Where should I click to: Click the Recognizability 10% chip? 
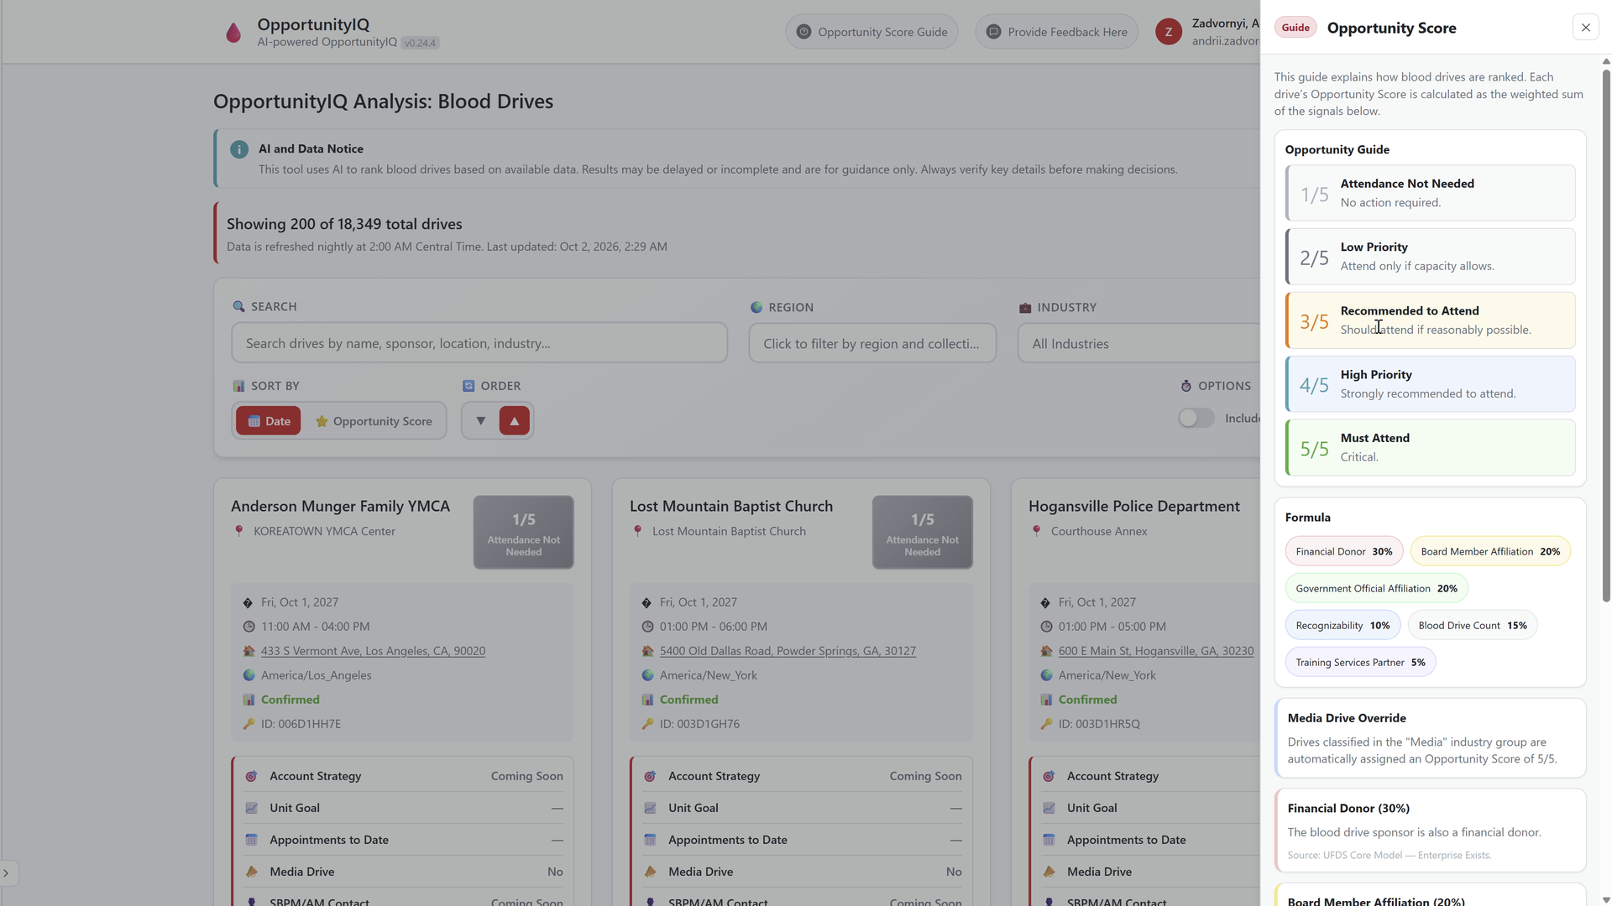point(1342,625)
